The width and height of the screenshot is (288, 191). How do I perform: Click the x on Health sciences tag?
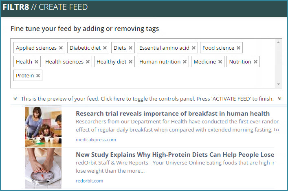click(x=88, y=62)
